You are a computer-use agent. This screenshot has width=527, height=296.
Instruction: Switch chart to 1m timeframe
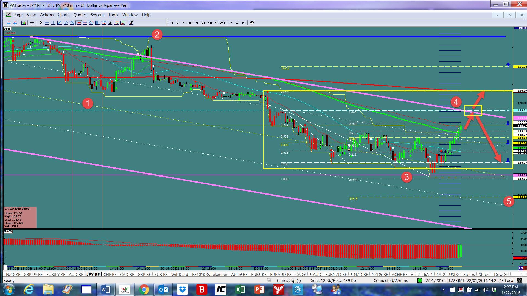point(172,23)
